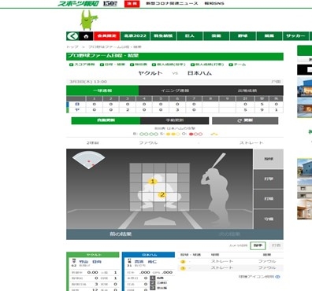The height and width of the screenshot is (291, 312).
Task: Open the スコア速報 link
Action: pos(82,64)
